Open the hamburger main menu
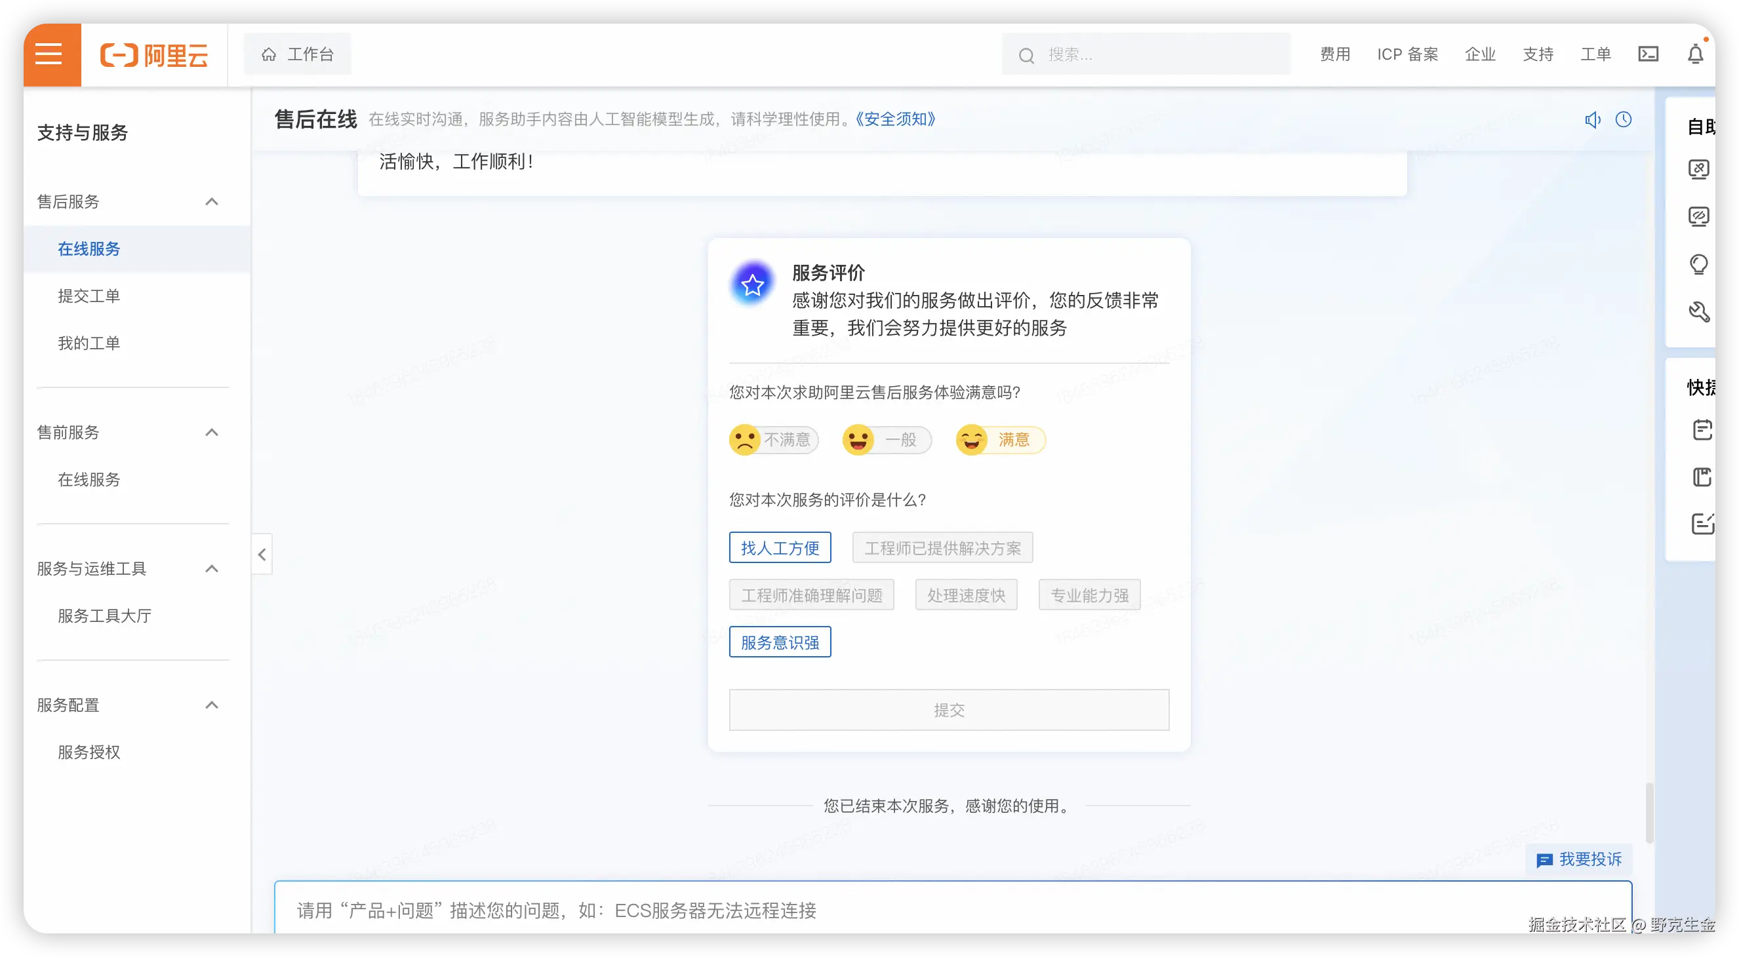The height and width of the screenshot is (957, 1739). [x=49, y=54]
